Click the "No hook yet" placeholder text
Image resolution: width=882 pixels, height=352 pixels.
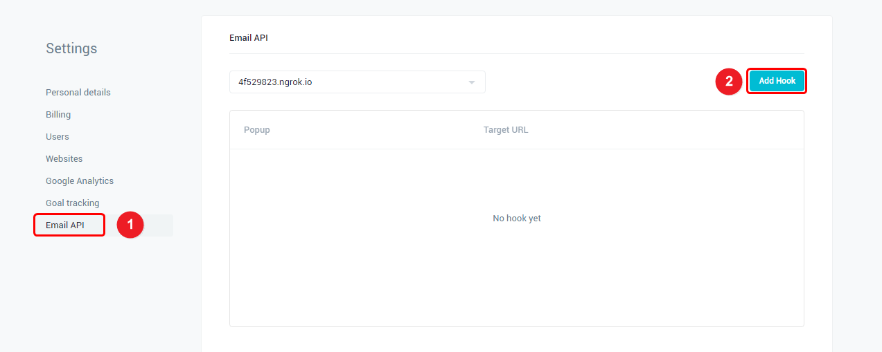coord(517,219)
